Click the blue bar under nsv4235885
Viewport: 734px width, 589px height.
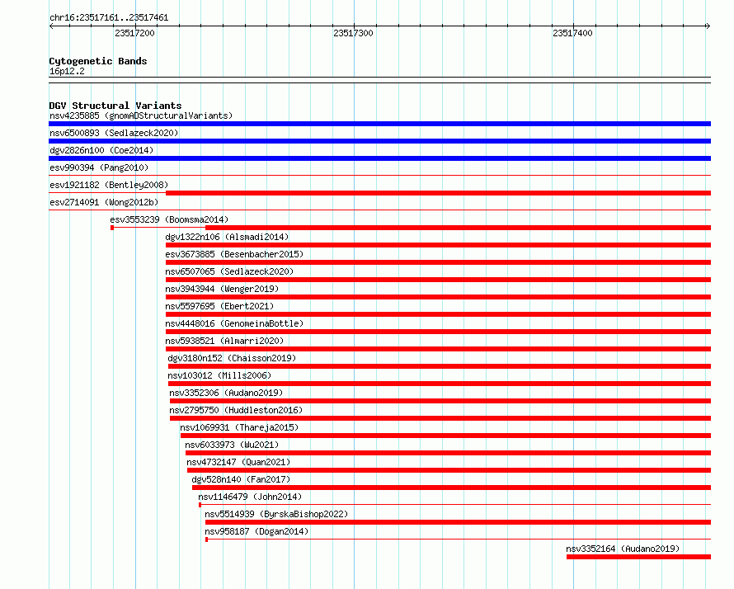point(379,124)
